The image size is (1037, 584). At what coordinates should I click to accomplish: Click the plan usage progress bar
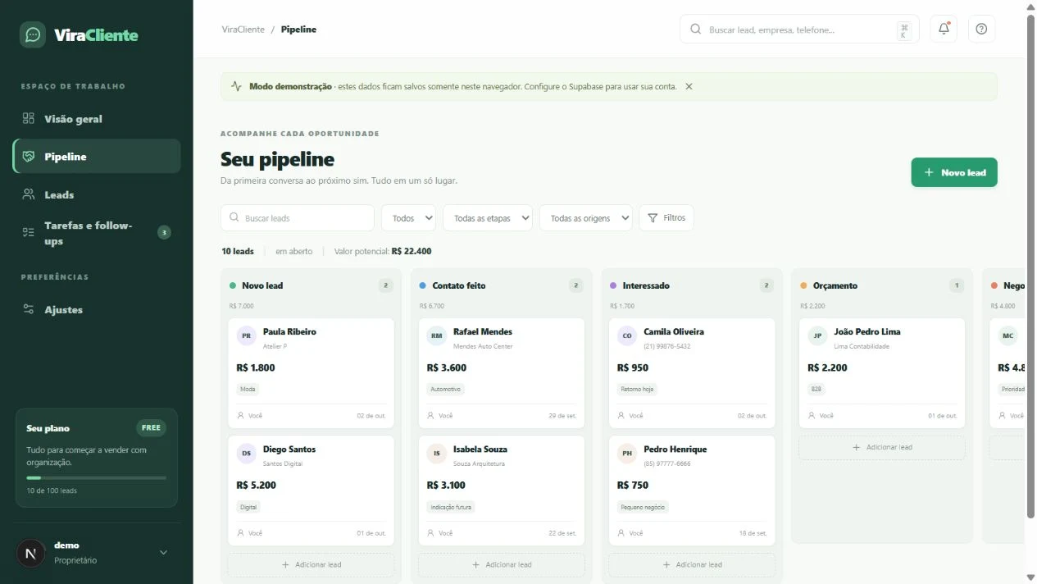[x=96, y=477]
